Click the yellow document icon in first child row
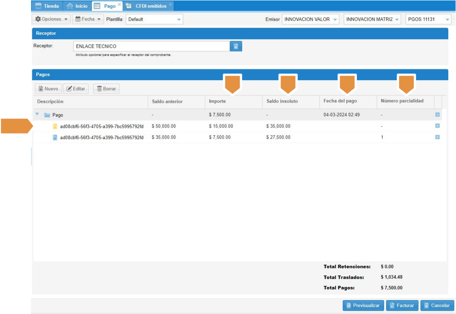 click(55, 126)
